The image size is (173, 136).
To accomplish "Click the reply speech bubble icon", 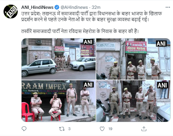I will 24,129.
